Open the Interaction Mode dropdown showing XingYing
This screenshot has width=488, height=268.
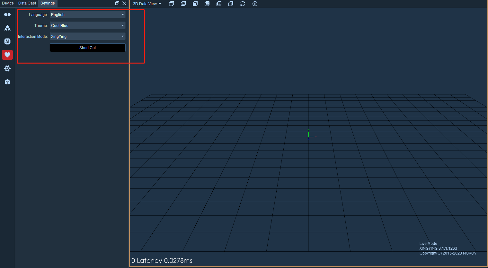87,36
